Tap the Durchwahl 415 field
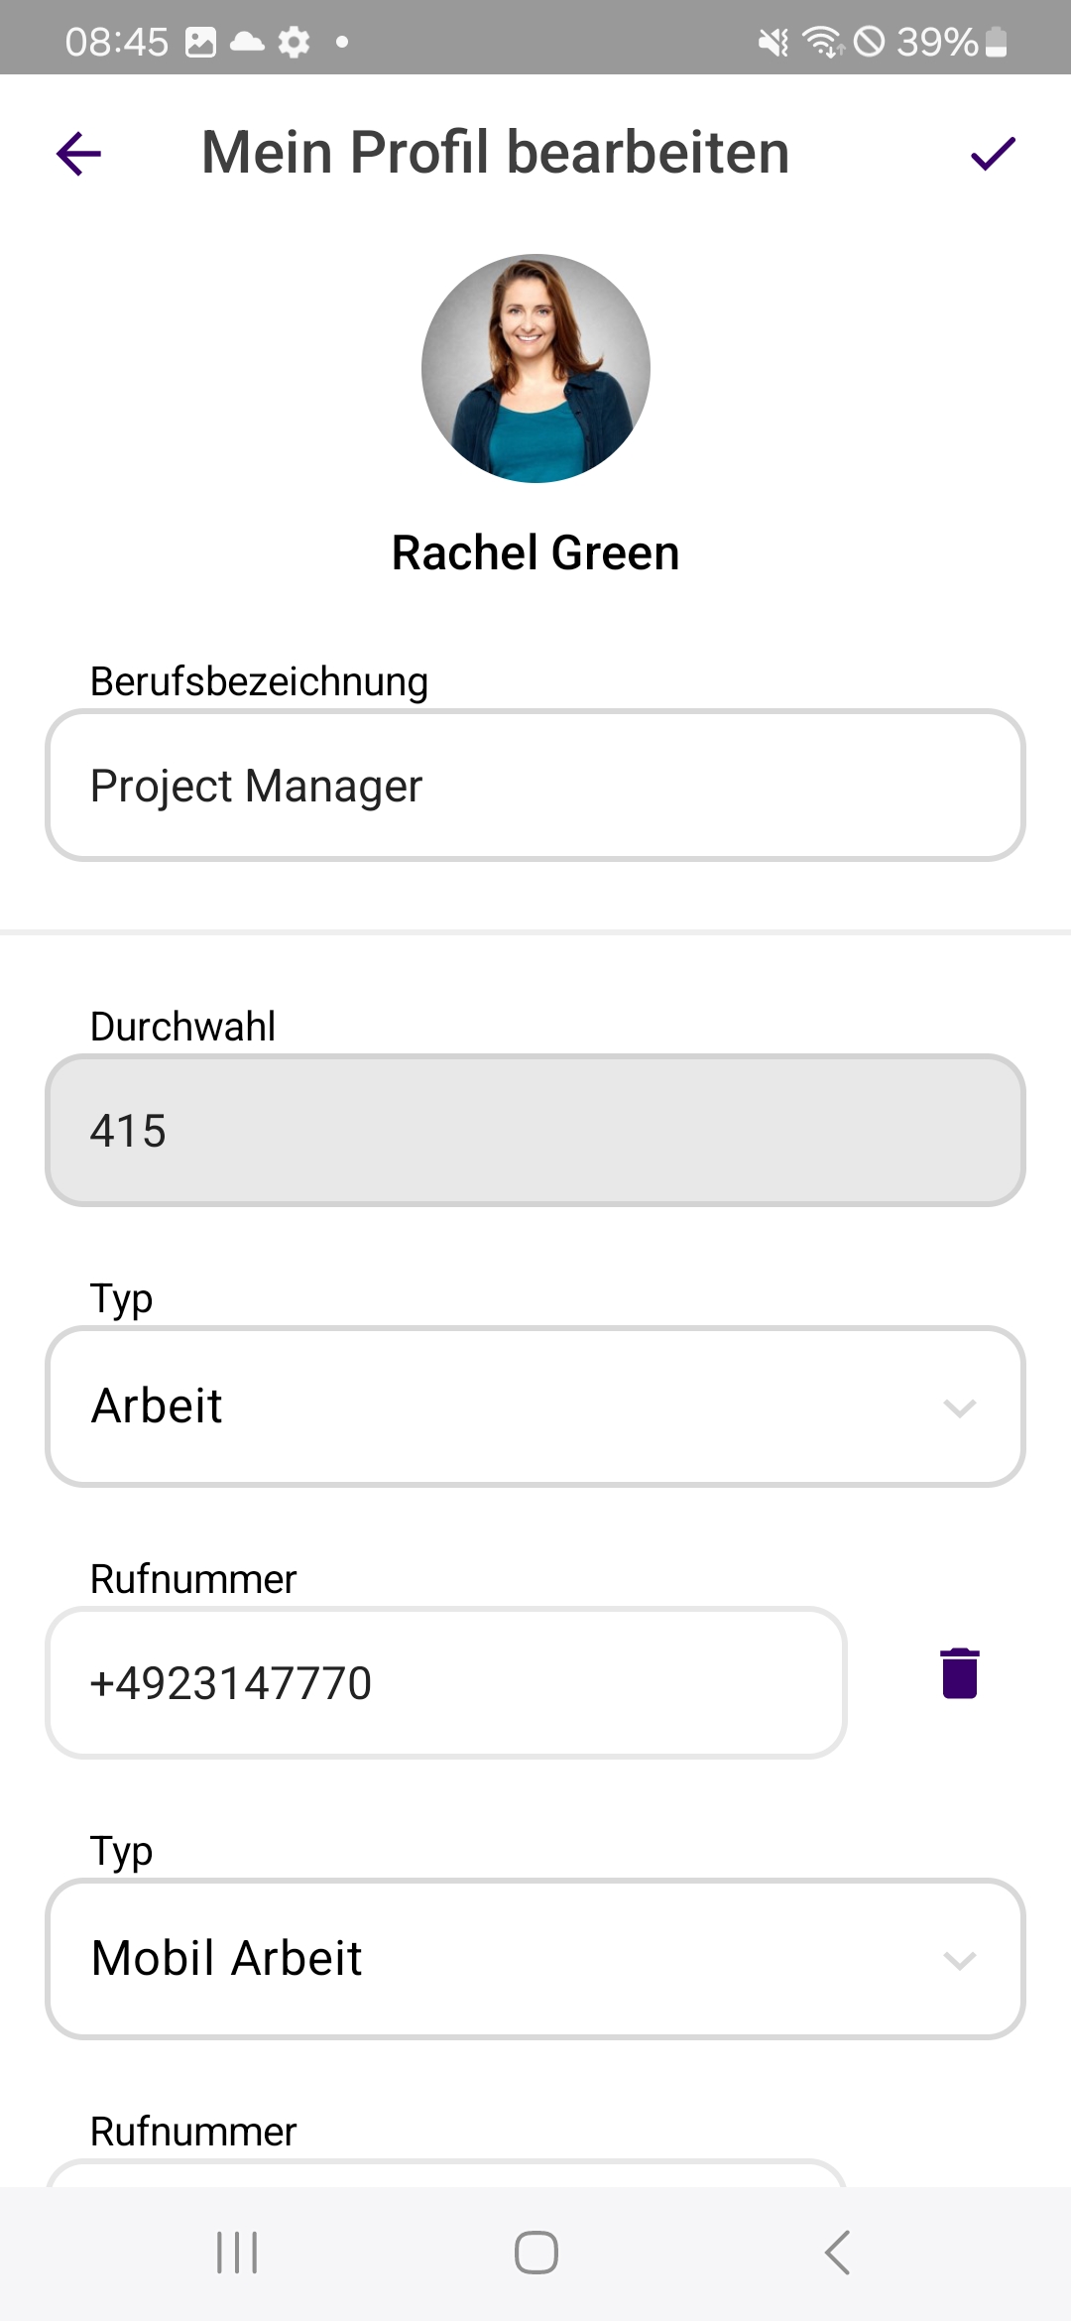Image resolution: width=1071 pixels, height=2321 pixels. point(535,1131)
